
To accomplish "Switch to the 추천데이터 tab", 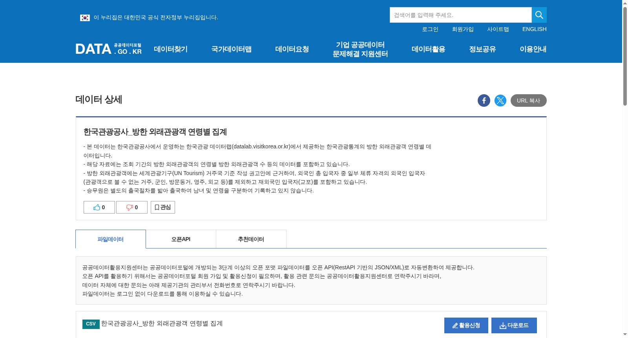I will (x=251, y=239).
